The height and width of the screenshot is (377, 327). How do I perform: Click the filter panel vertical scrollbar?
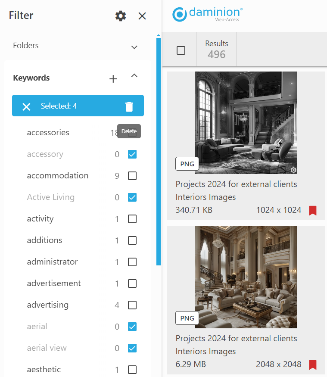coord(159,151)
